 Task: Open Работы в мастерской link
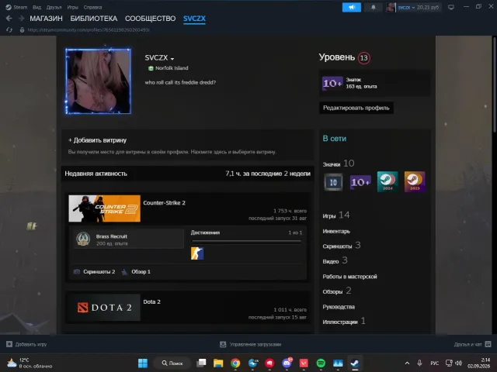click(x=350, y=277)
